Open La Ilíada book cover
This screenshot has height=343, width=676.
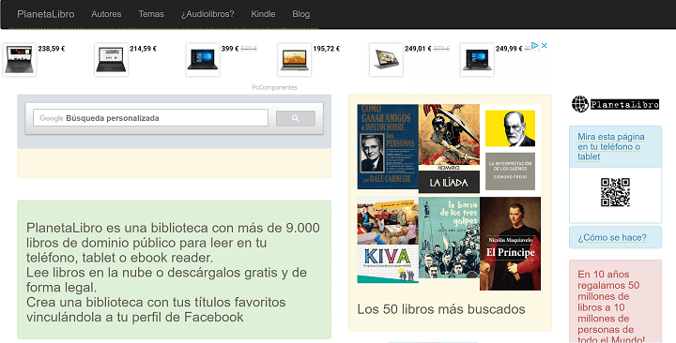tap(449, 148)
